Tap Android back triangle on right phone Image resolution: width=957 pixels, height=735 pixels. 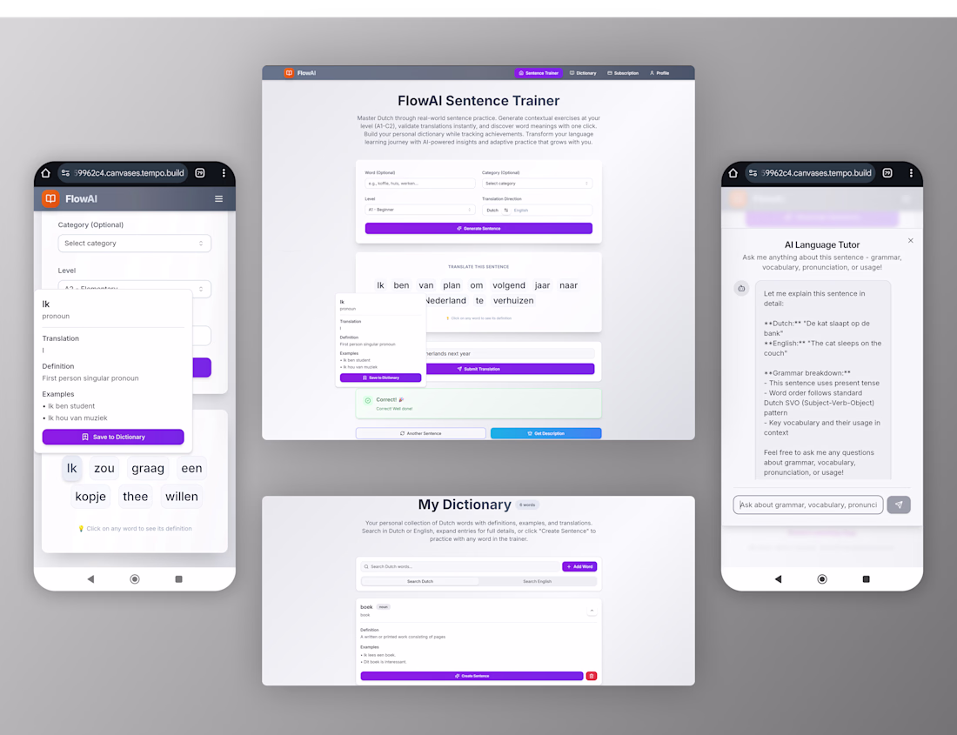[778, 578]
